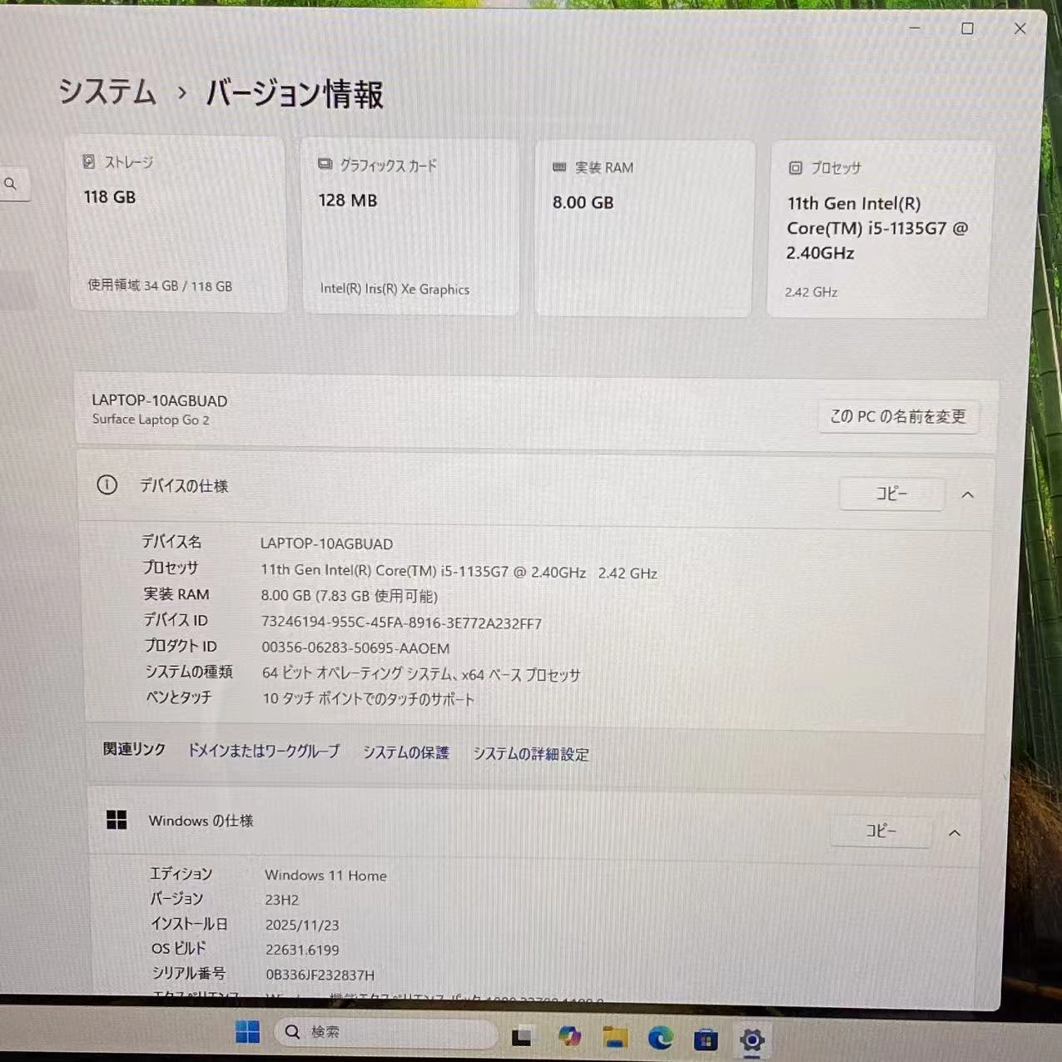Image resolution: width=1062 pixels, height=1062 pixels.
Task: Open File Explorer from the taskbar
Action: point(614,1035)
